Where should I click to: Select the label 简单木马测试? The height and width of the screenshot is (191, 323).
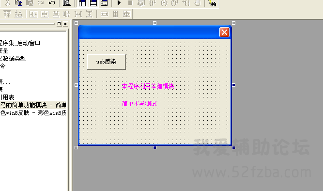tap(139, 103)
